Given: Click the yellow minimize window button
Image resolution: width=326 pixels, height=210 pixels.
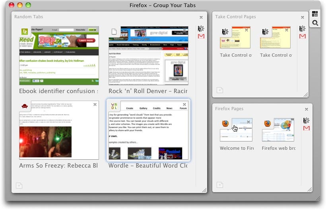Looking at the screenshot, I should 20,5.
